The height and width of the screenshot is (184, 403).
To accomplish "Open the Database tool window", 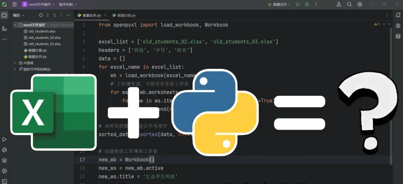I will pyautogui.click(x=398, y=36).
